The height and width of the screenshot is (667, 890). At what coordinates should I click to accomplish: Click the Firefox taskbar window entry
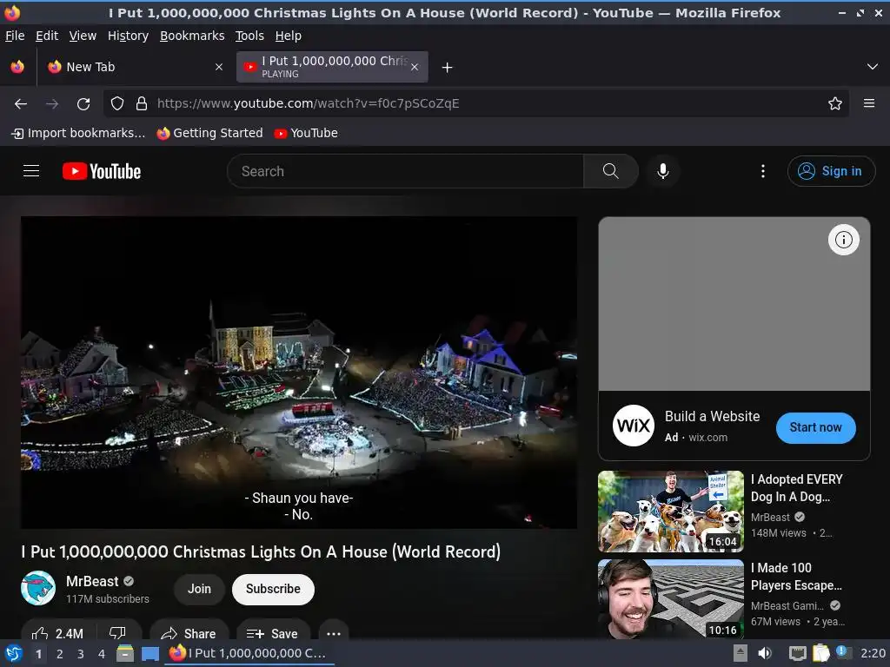point(249,653)
